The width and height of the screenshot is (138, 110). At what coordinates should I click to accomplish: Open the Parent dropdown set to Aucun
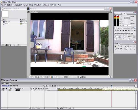pyautogui.click(x=51, y=90)
